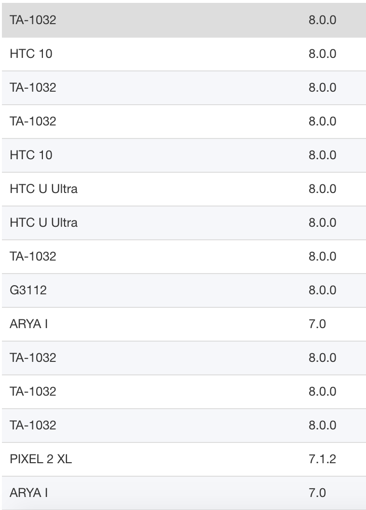Choose TA-1032 row directly above PIXEL 2 XL
Viewport: 366px width, 510px height.
coord(184,426)
